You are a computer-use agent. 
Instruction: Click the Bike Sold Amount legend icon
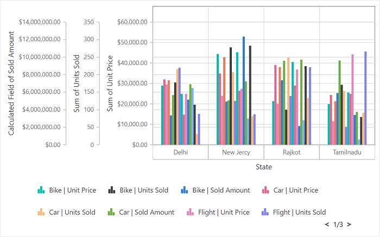point(184,190)
